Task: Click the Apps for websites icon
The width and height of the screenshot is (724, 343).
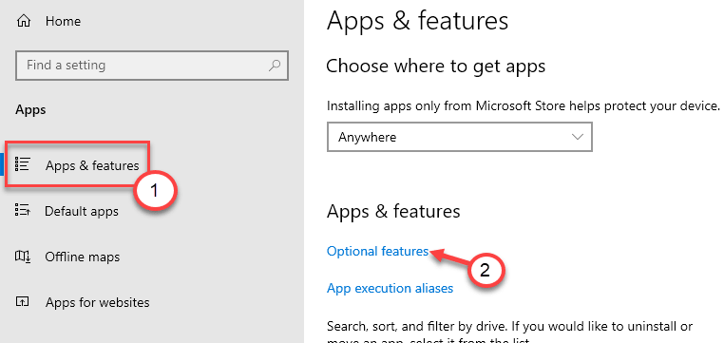Action: [22, 302]
